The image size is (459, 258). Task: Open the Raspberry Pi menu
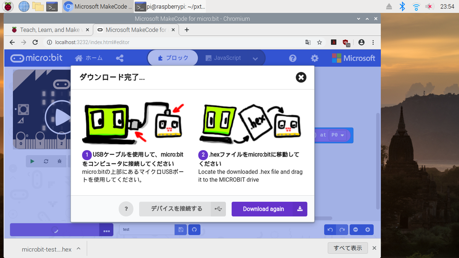pos(8,6)
